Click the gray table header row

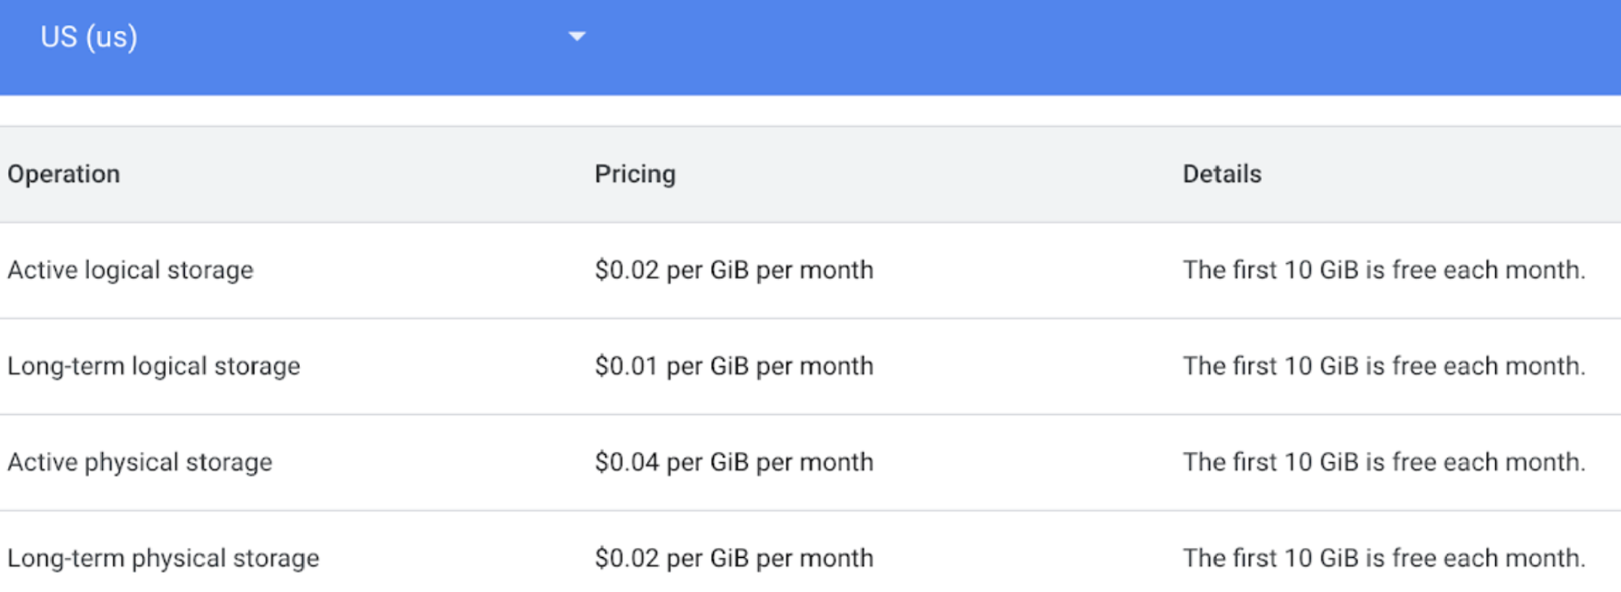coord(810,174)
